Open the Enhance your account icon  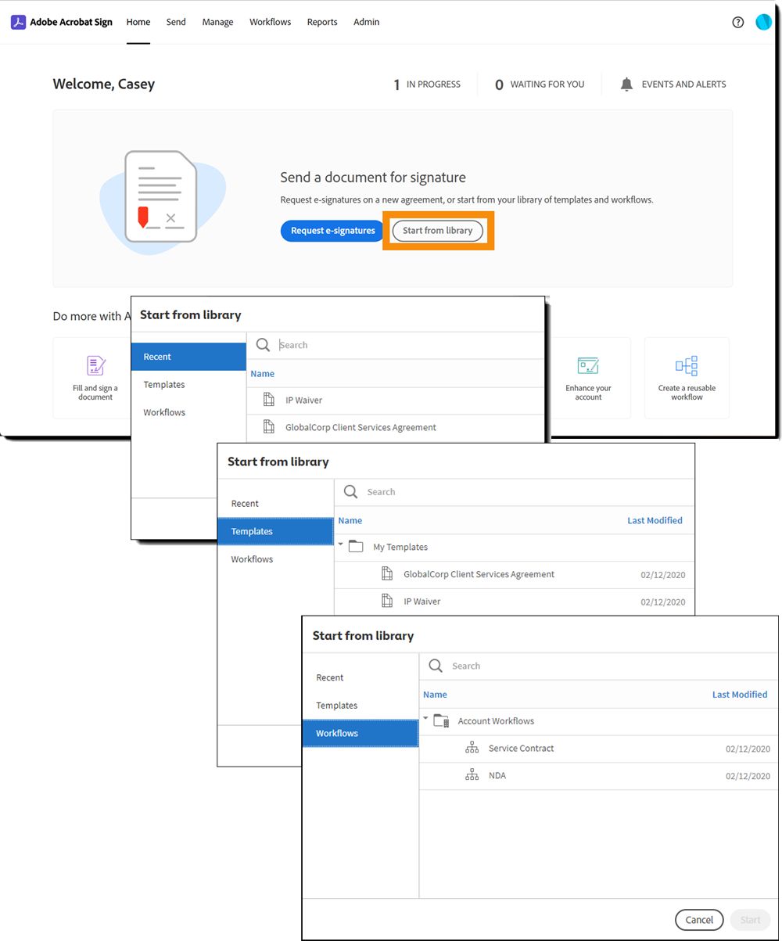588,365
